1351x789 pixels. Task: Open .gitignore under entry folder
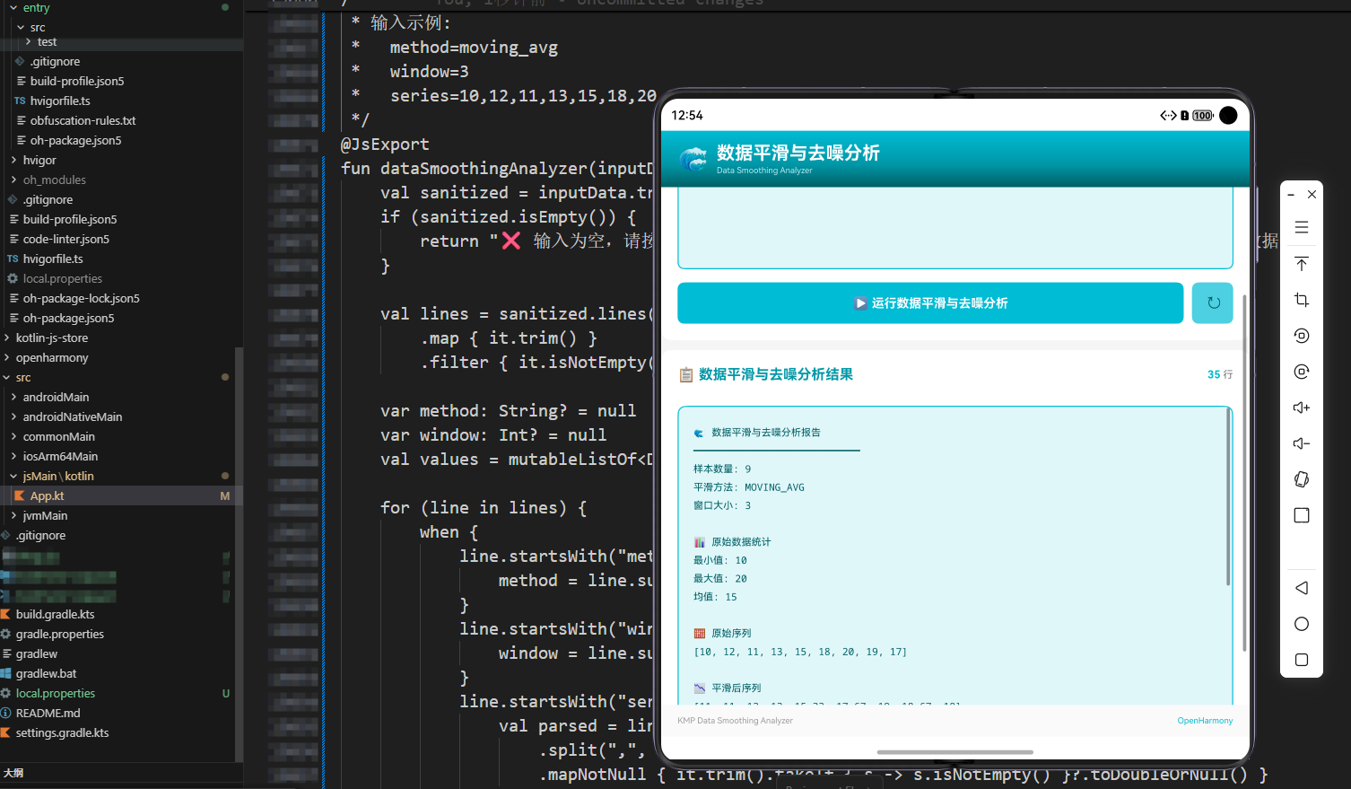point(55,61)
